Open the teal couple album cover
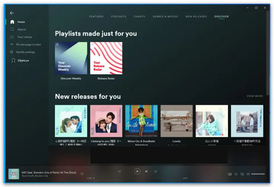 pyautogui.click(x=71, y=121)
